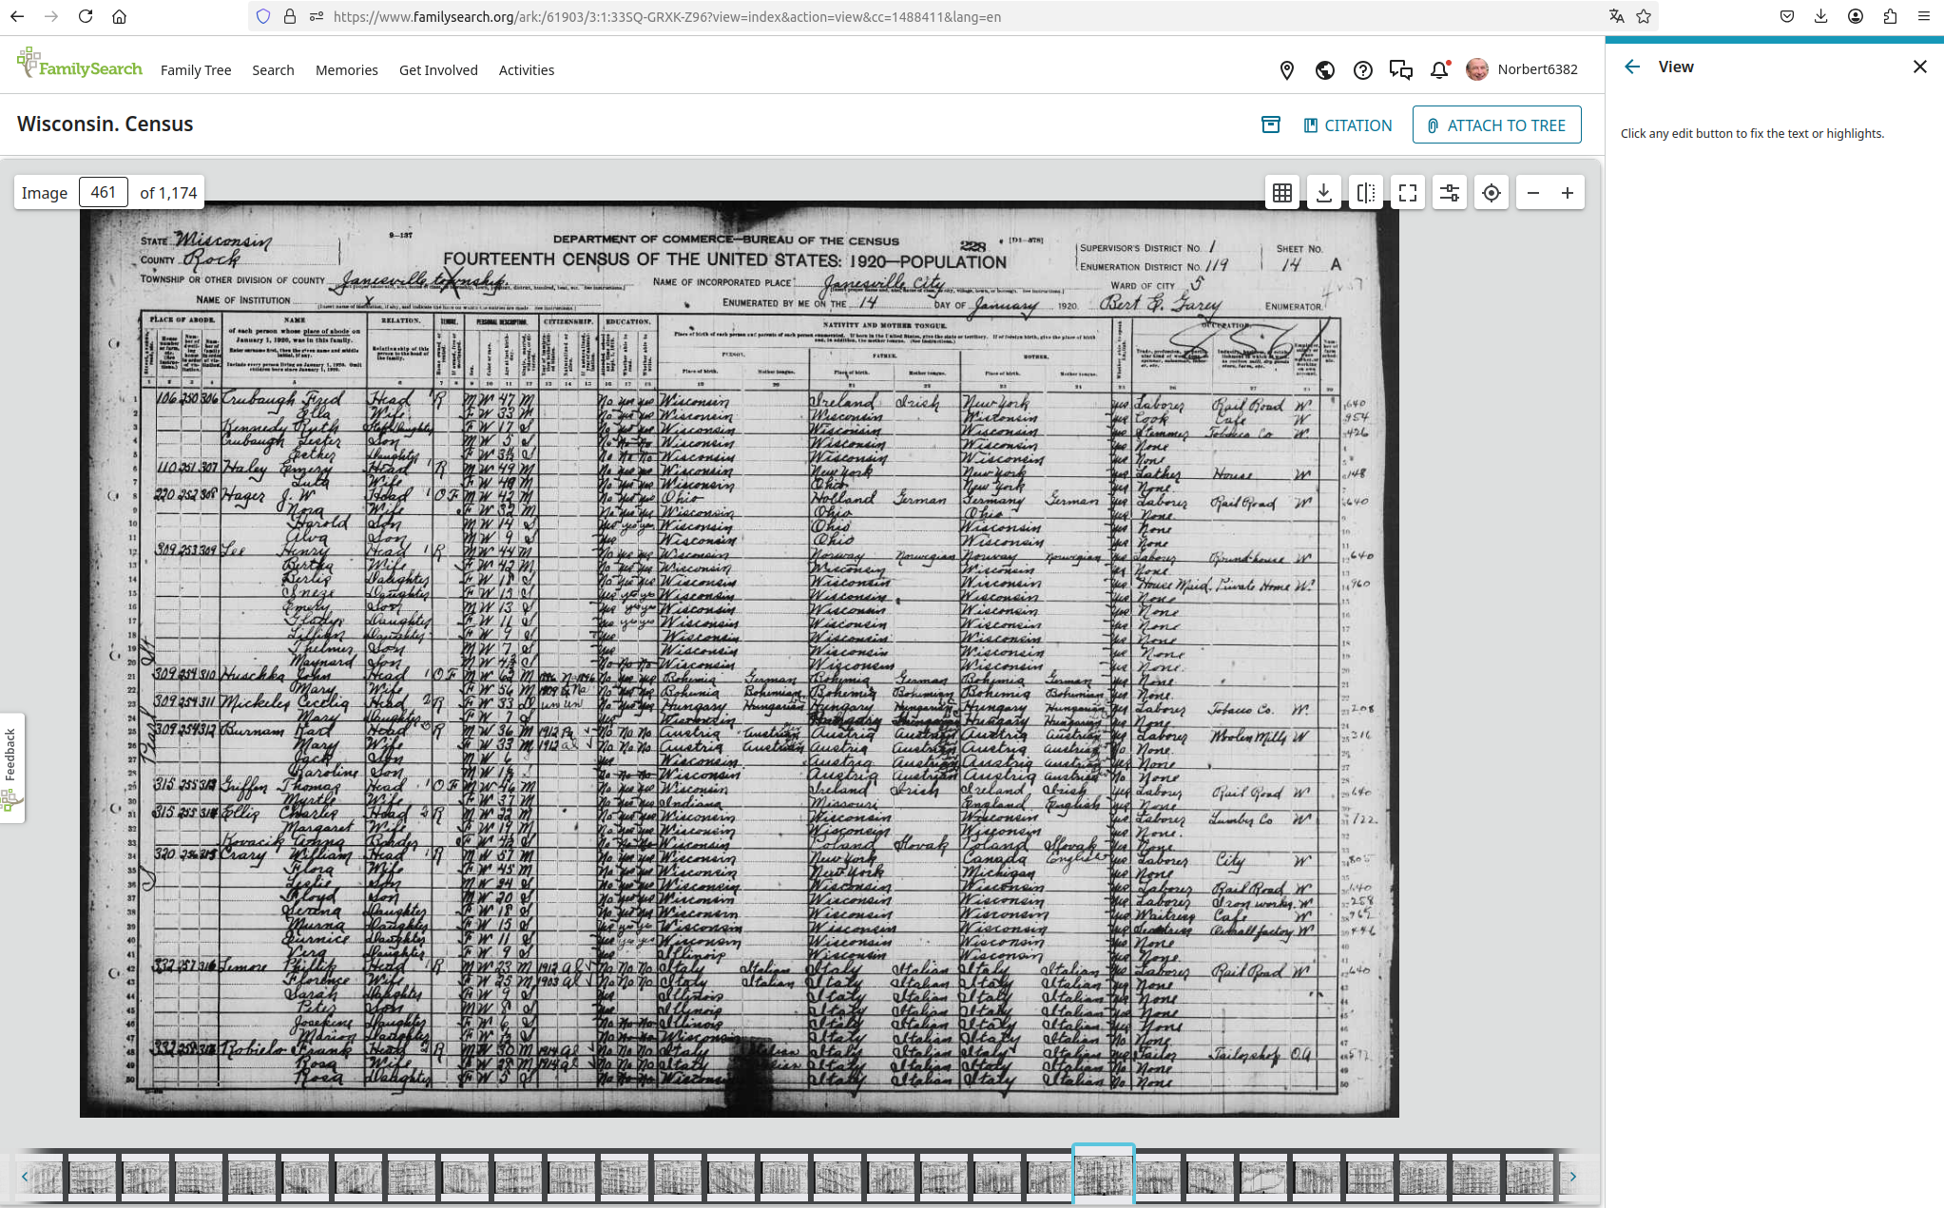
Task: Open the thumbnail grid view icon
Action: pyautogui.click(x=1281, y=193)
